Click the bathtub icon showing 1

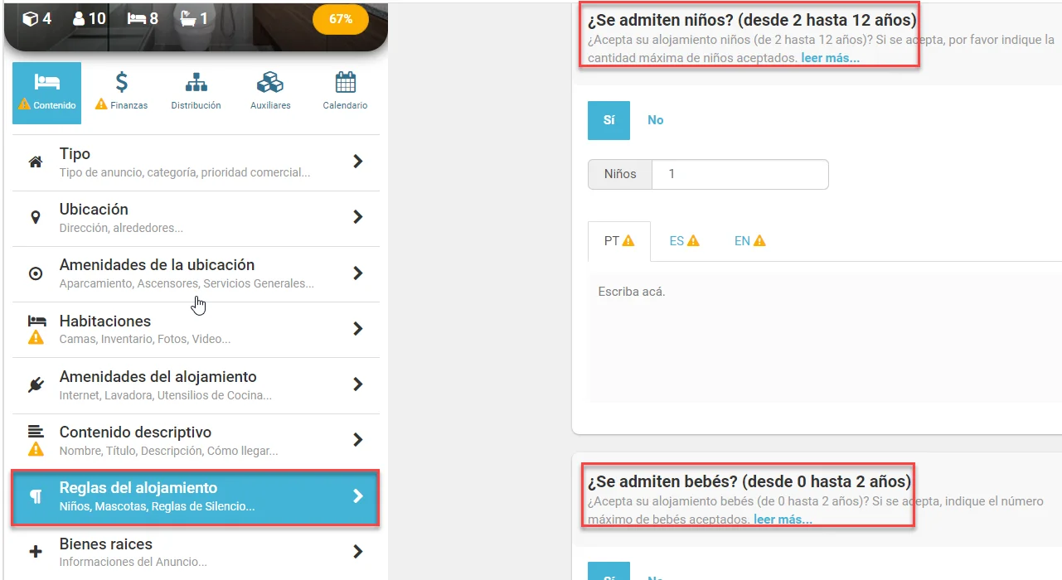pyautogui.click(x=187, y=18)
